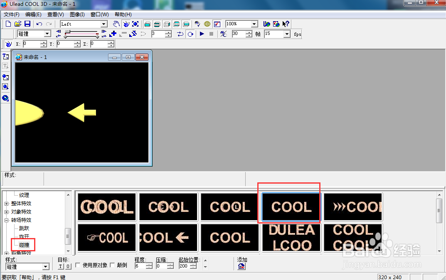The width and height of the screenshot is (446, 280).
Task: Create a new document with New icon
Action: (8, 24)
